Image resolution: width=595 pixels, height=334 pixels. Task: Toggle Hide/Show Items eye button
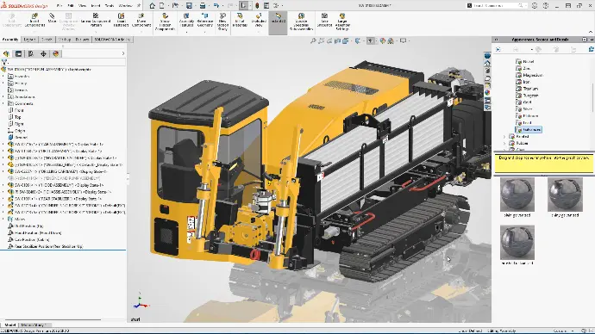[x=370, y=40]
